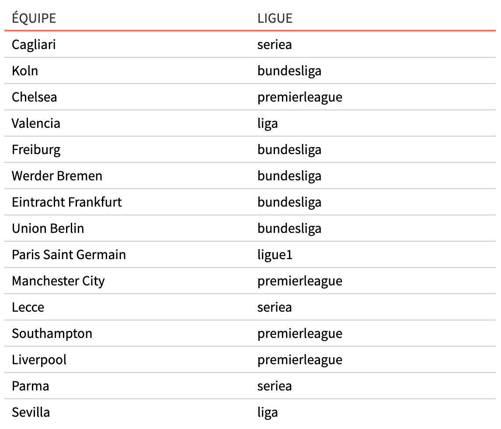Screen dimensions: 501x429
Task: Click premierleague value next to Chelsea
Action: pyautogui.click(x=300, y=98)
